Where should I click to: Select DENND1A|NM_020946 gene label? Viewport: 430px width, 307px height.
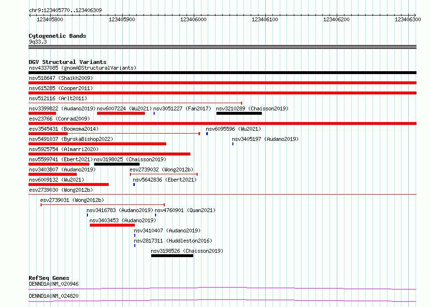[54, 284]
